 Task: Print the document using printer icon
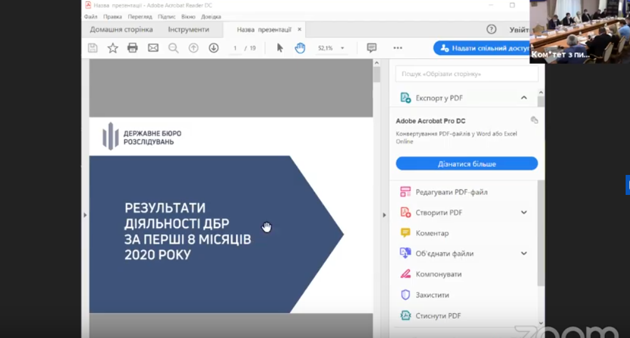(x=133, y=48)
